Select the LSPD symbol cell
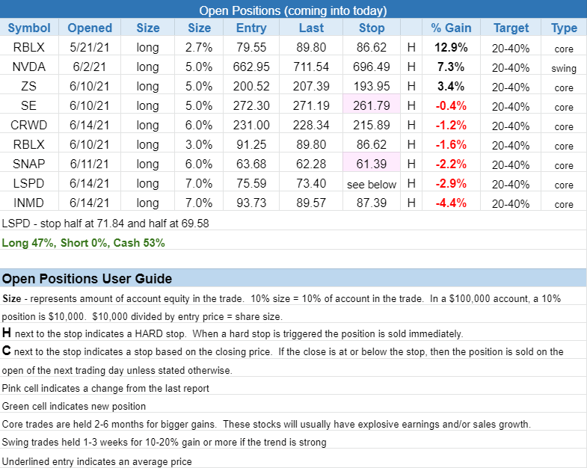Viewport: 587px width, 468px height. click(x=29, y=183)
